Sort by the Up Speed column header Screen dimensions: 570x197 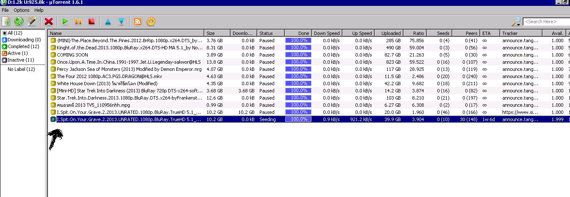point(357,33)
